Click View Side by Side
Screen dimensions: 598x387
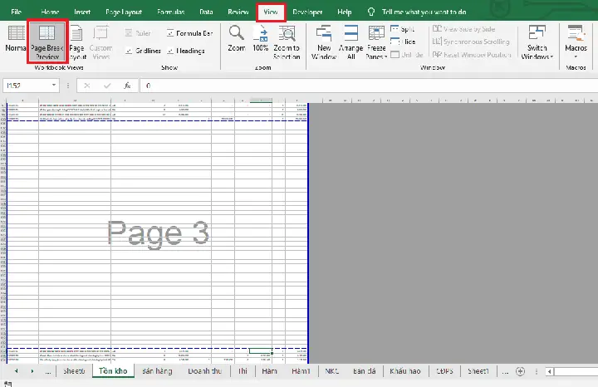[x=463, y=29]
